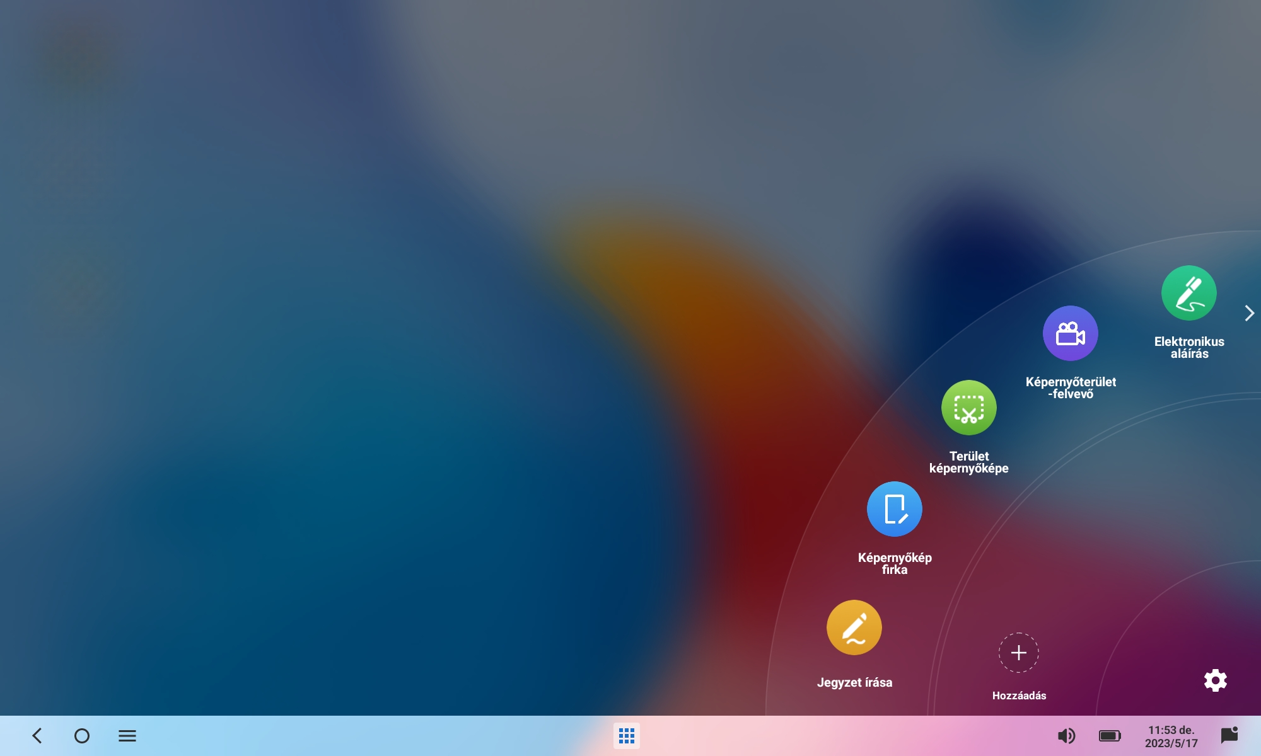The height and width of the screenshot is (756, 1261).
Task: Launch the Képernyőterület-felvevő screen recorder
Action: [1070, 333]
